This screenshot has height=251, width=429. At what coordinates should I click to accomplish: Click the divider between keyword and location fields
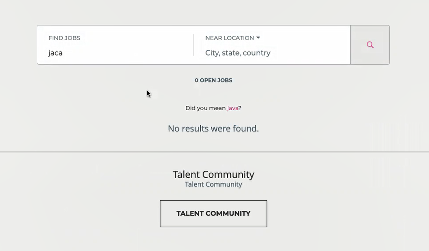click(194, 45)
